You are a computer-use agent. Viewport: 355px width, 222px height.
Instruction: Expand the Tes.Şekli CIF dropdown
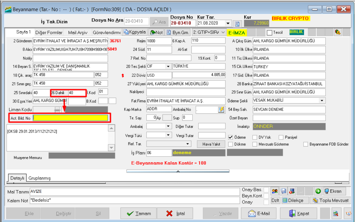click(x=168, y=66)
